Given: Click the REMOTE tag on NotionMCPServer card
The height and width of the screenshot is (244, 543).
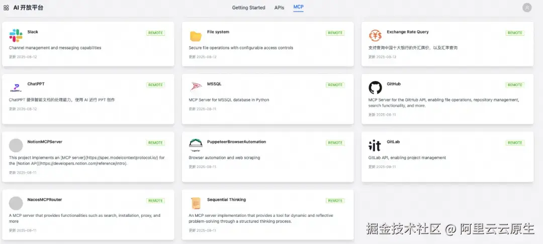Looking at the screenshot, I should coord(155,143).
